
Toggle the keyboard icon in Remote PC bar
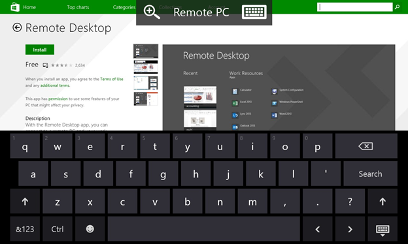[254, 12]
